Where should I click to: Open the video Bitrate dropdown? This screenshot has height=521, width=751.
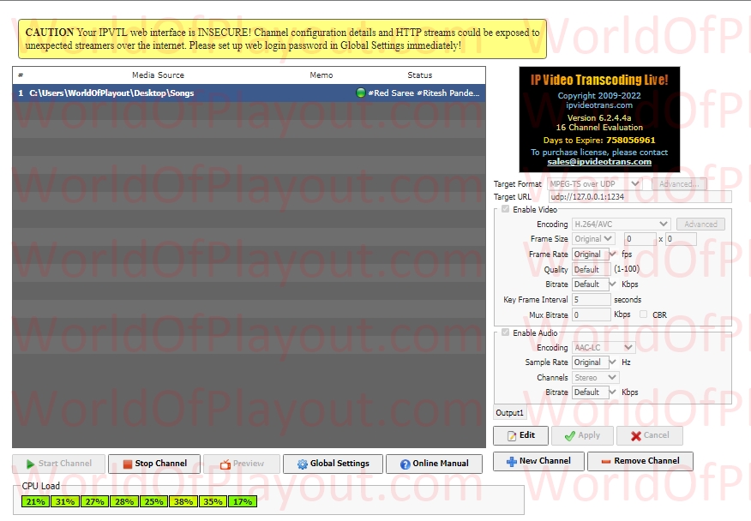pos(613,284)
